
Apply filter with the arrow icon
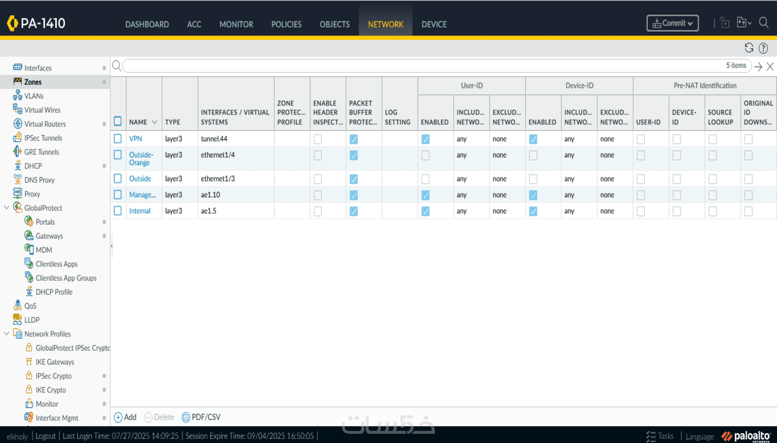[x=758, y=67]
